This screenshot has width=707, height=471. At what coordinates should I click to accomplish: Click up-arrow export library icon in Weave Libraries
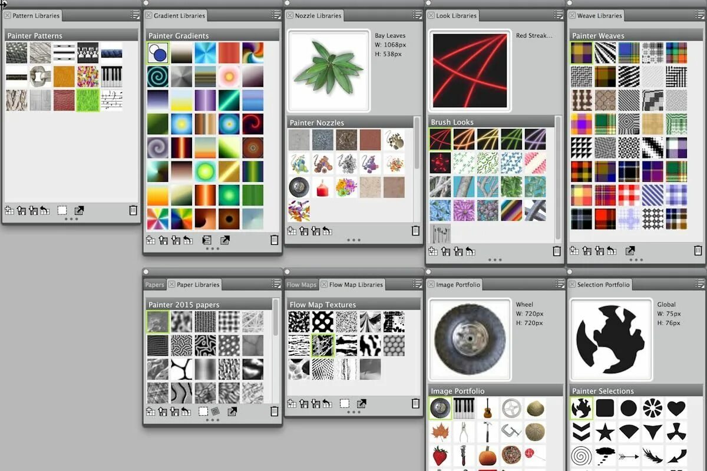(x=587, y=250)
